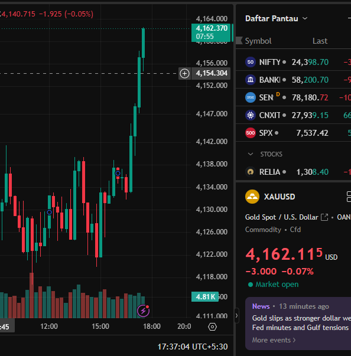Click the purple lightning event marker
Viewport: 351px width, 356px height.
click(143, 311)
